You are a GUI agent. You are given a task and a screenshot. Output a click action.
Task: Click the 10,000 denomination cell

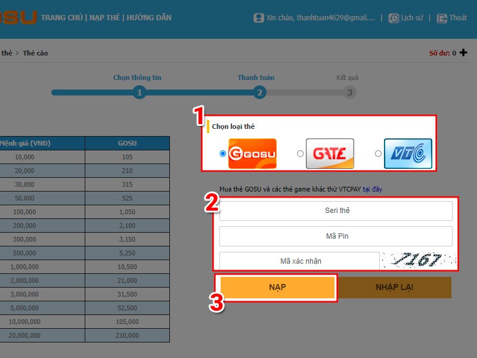coord(42,157)
